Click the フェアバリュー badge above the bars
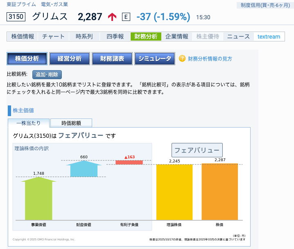 tap(197, 150)
